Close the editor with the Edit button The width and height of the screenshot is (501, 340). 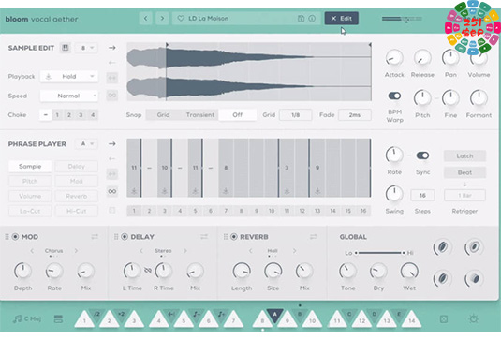pos(342,19)
